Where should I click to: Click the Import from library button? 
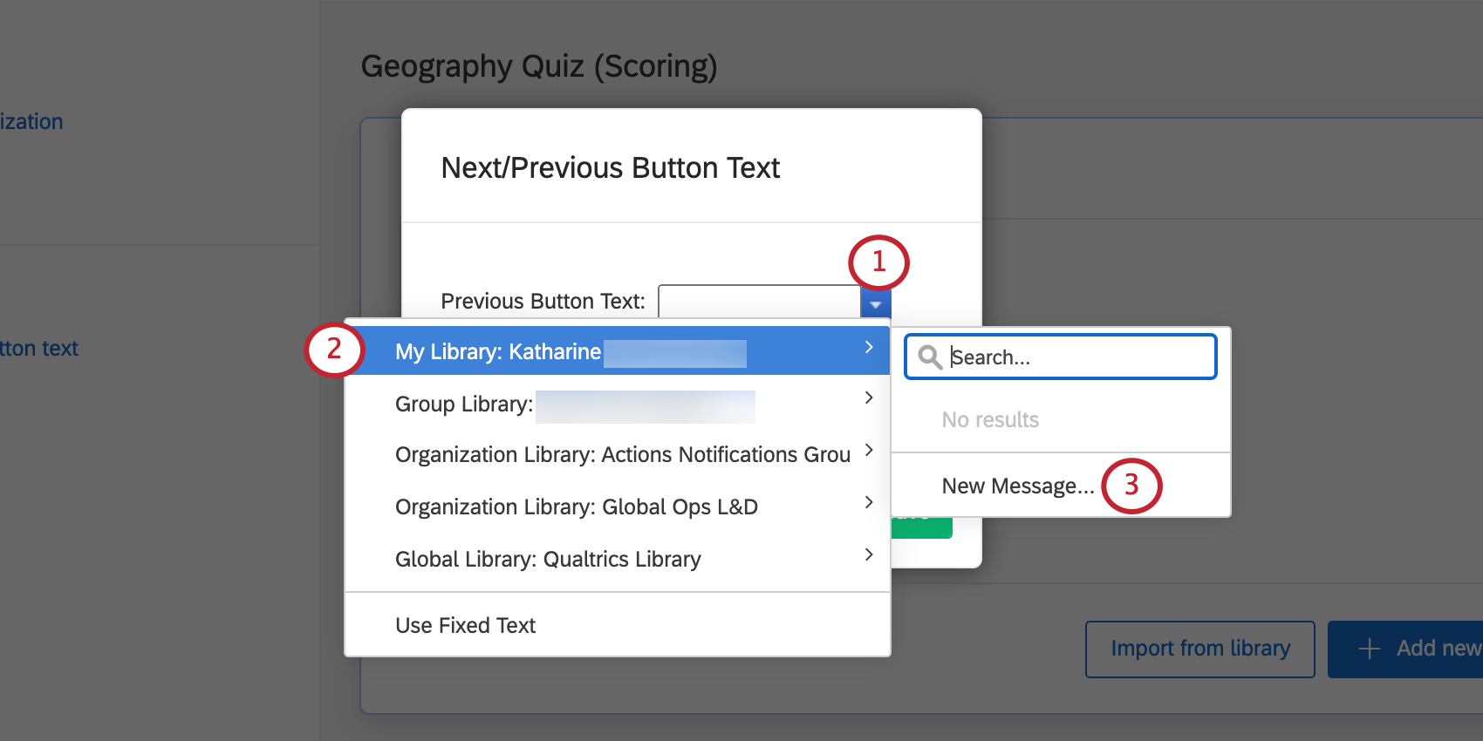(x=1199, y=649)
